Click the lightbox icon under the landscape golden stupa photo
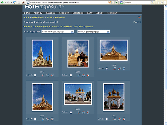 (115, 69)
